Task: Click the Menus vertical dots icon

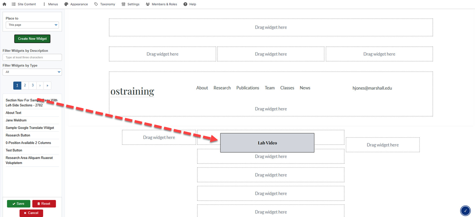Action: pos(44,4)
